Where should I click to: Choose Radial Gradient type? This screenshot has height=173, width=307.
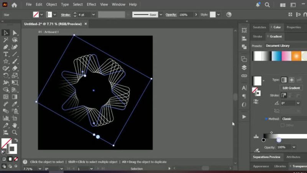click(x=292, y=80)
